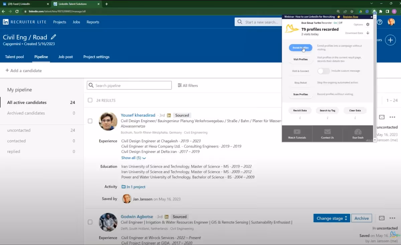Click the Search pipeline input field
This screenshot has width=401, height=245.
click(x=129, y=85)
